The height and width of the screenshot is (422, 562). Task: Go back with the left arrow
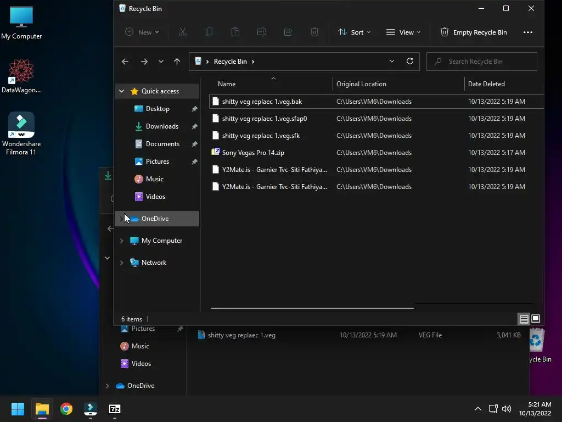coord(125,62)
